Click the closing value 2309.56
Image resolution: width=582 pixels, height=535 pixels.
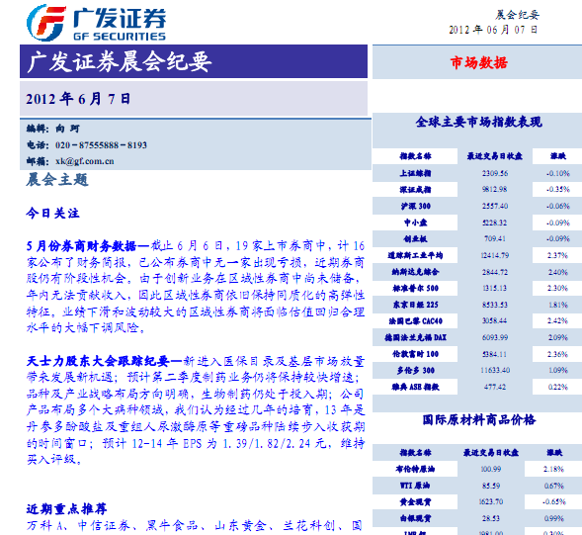[495, 173]
